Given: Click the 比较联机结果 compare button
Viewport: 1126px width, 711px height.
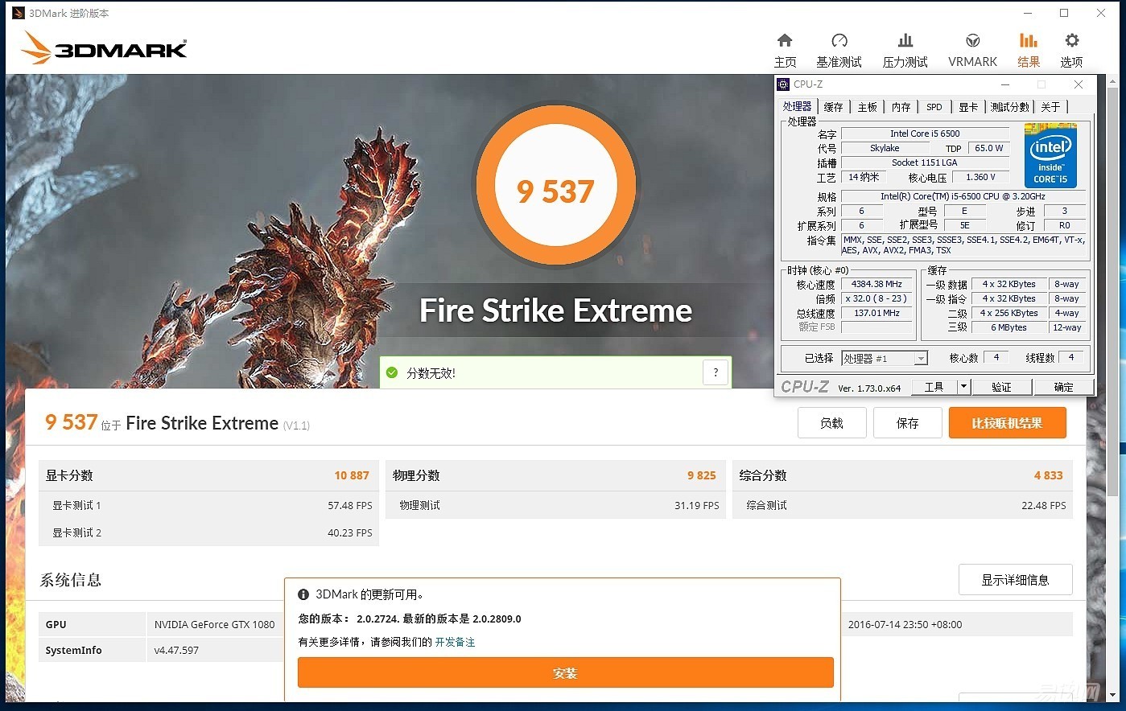Looking at the screenshot, I should [x=1007, y=423].
